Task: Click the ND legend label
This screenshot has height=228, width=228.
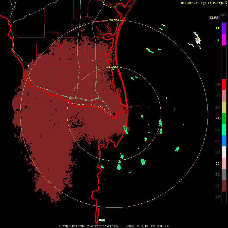Action: (x=217, y=197)
